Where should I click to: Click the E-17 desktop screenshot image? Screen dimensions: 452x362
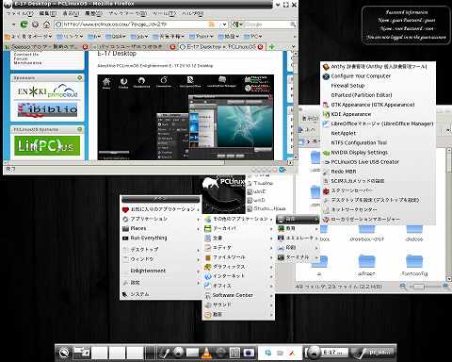tap(186, 117)
